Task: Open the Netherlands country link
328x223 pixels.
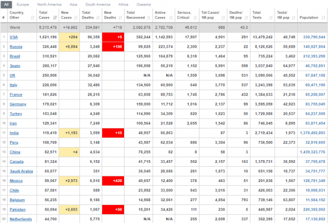Action: click(21, 219)
